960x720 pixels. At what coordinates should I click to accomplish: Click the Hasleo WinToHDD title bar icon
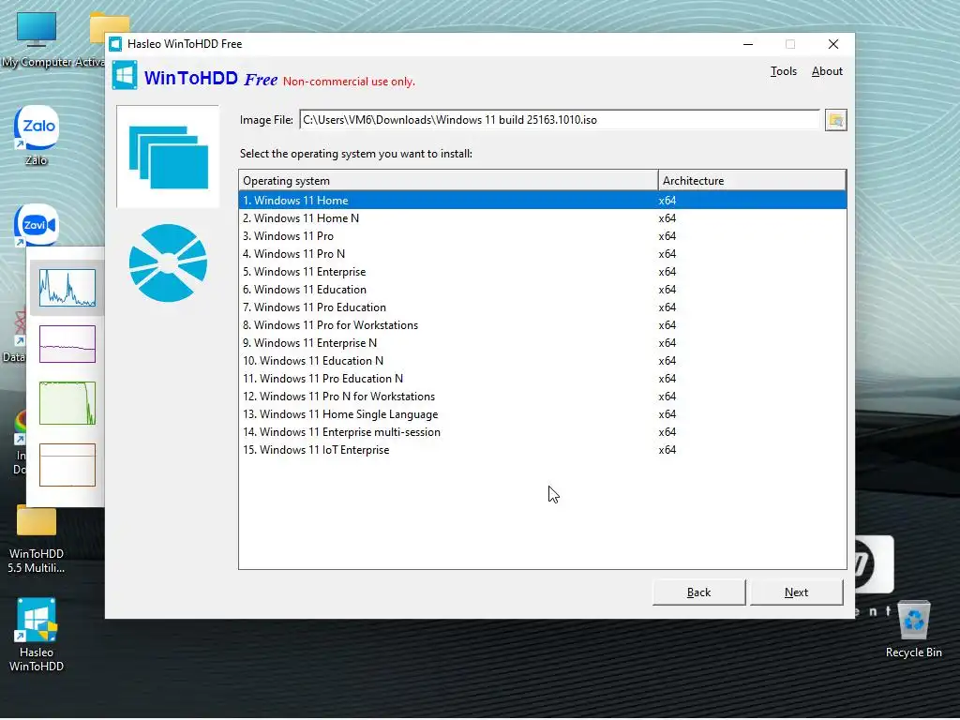pyautogui.click(x=115, y=44)
